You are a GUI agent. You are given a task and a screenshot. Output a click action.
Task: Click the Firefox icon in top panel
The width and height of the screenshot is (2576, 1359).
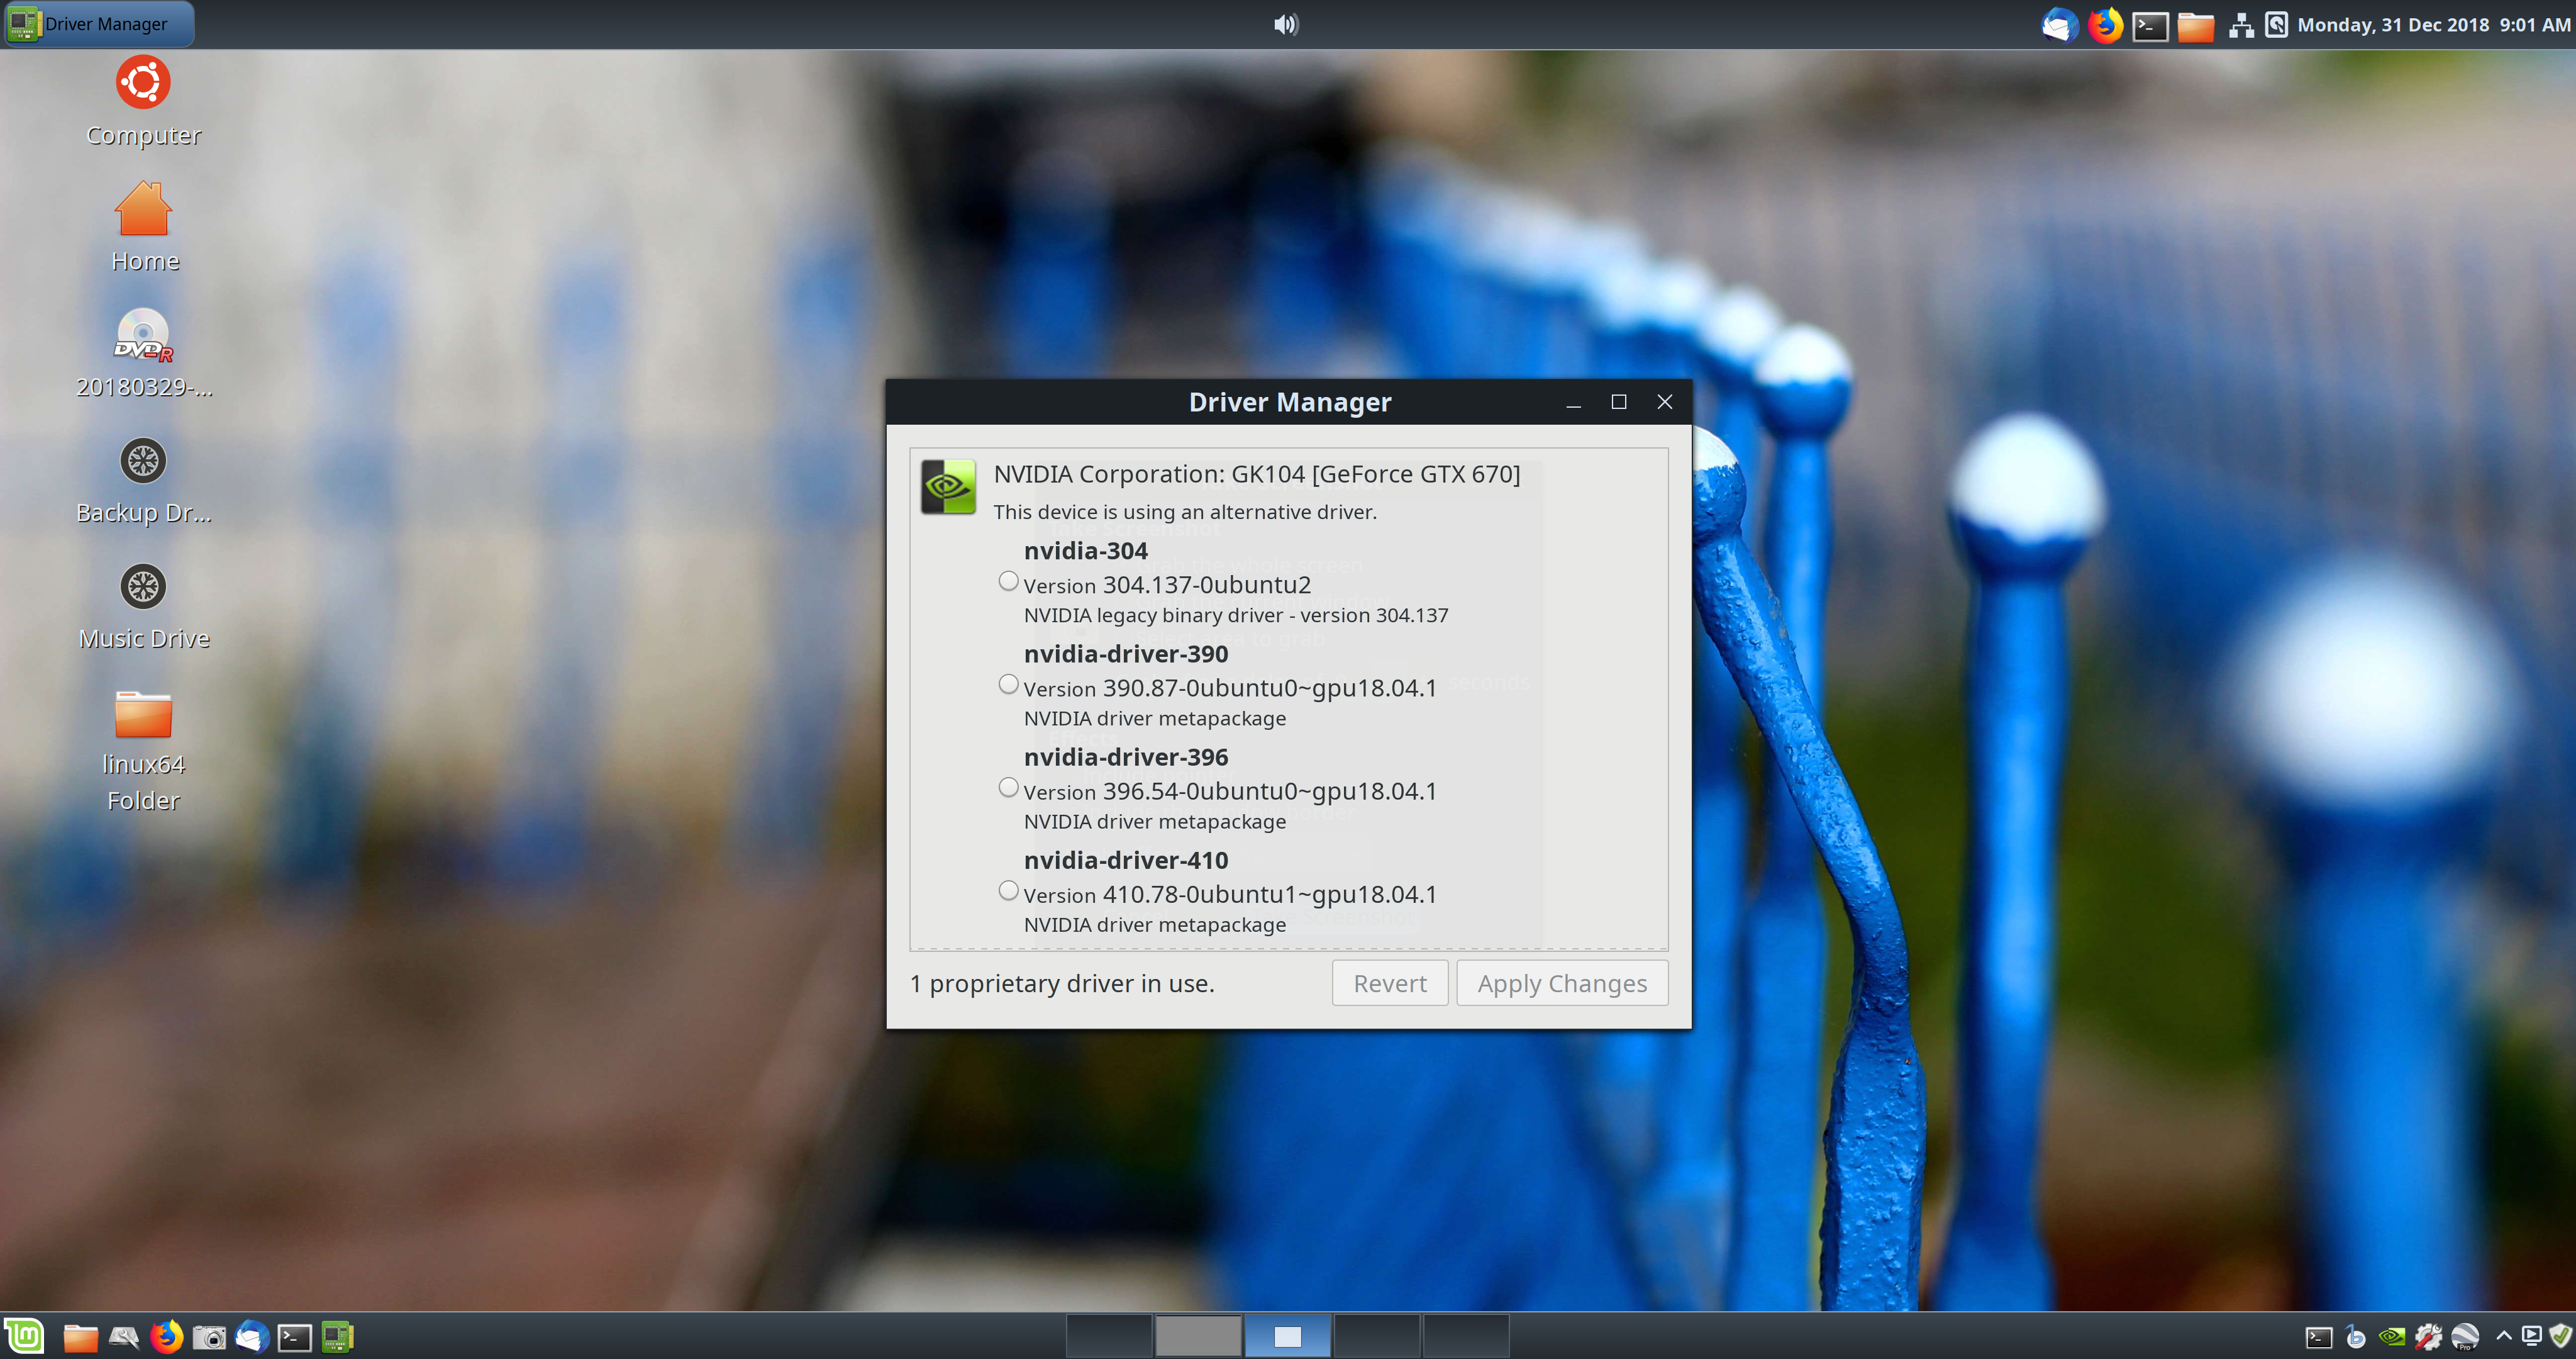click(2105, 25)
